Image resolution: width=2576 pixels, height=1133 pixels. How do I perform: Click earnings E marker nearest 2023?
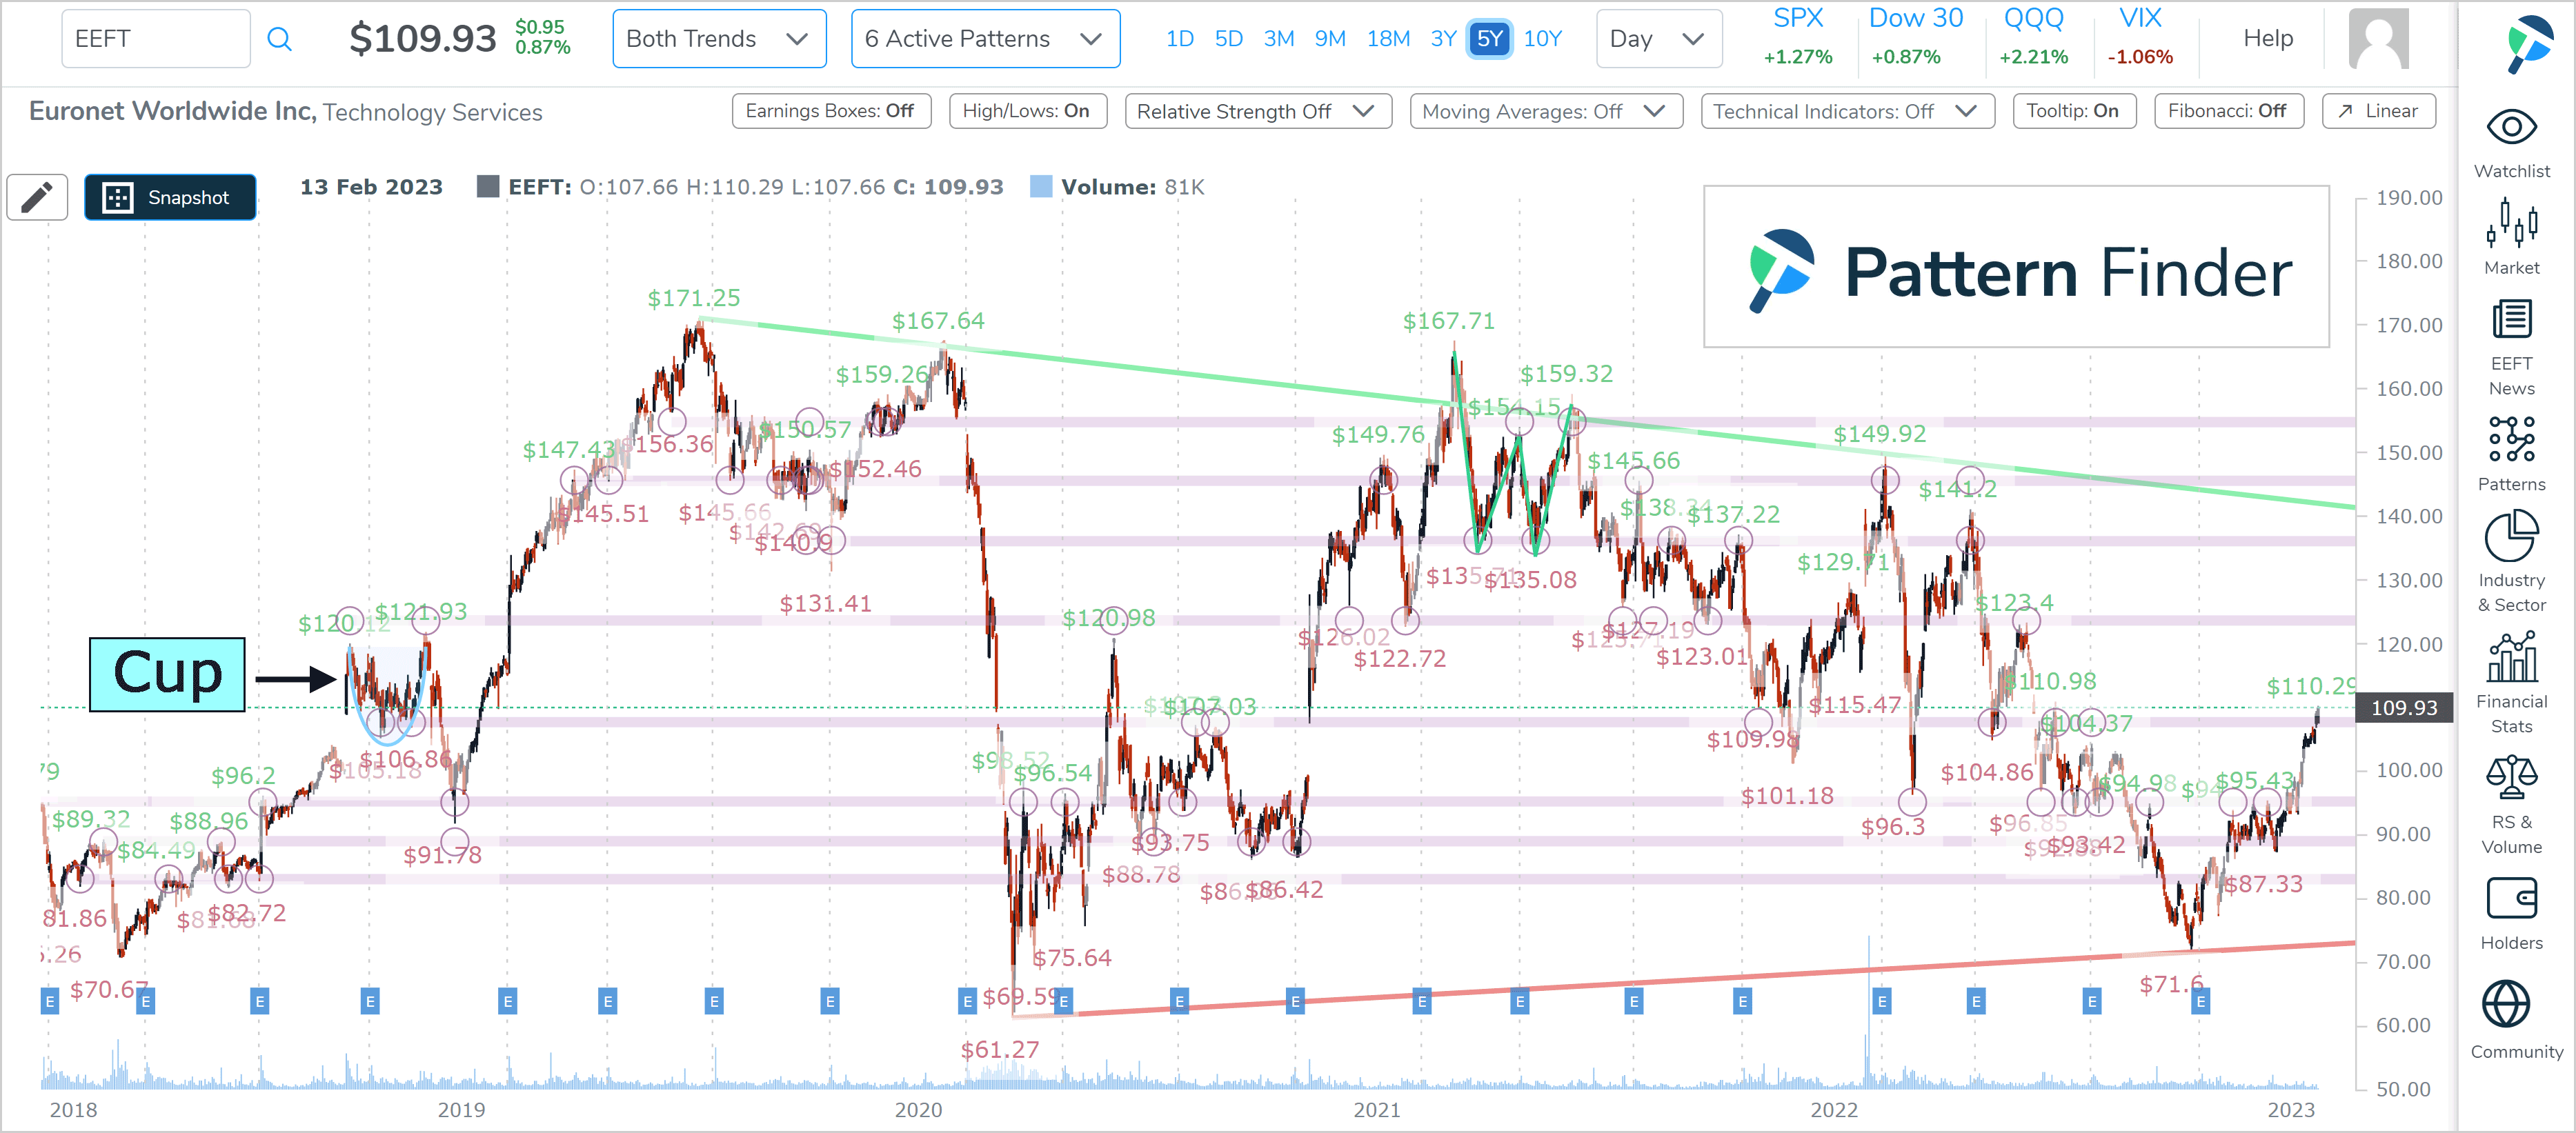pyautogui.click(x=2199, y=1001)
